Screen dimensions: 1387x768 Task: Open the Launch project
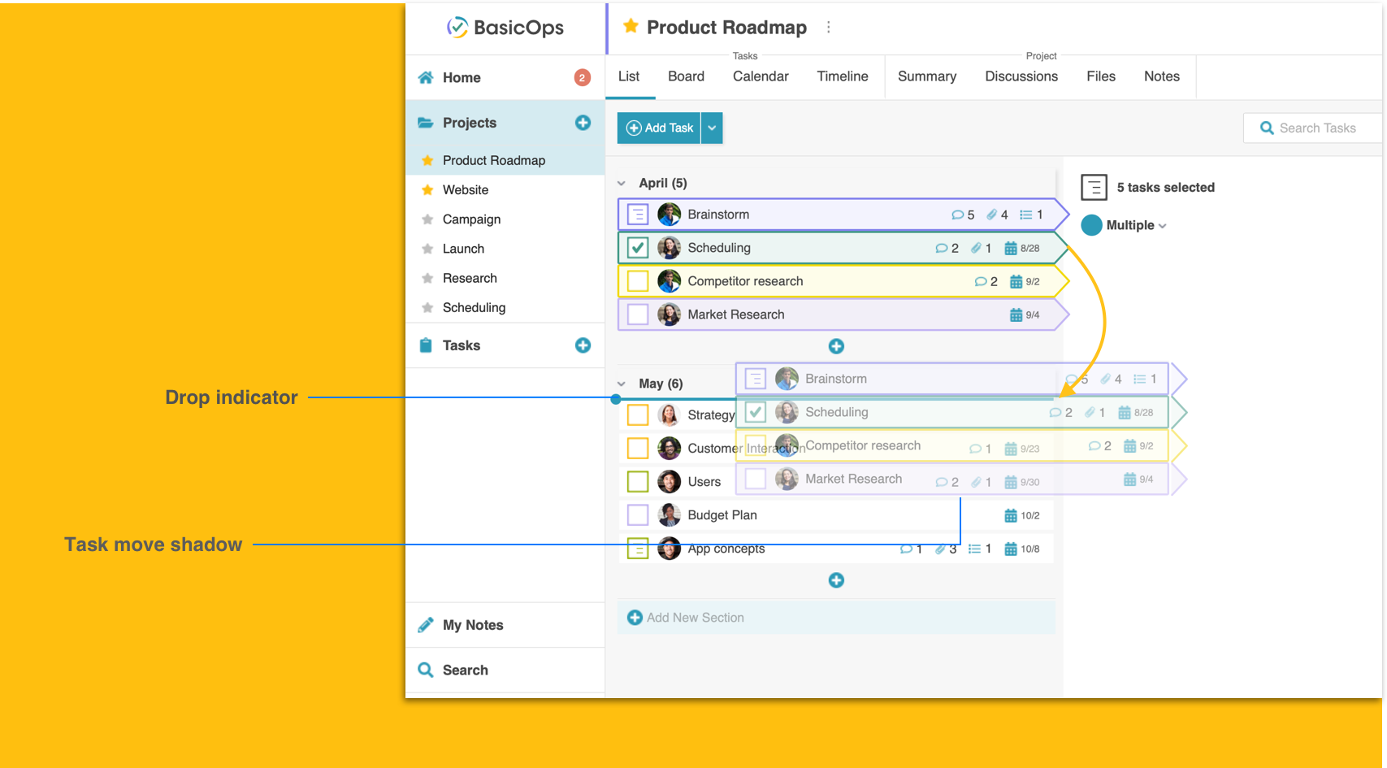pyautogui.click(x=463, y=249)
